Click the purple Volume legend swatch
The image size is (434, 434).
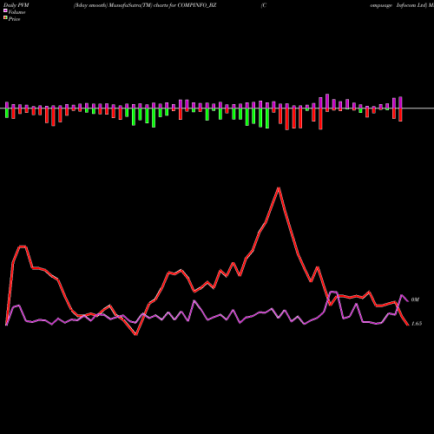tap(5, 11)
